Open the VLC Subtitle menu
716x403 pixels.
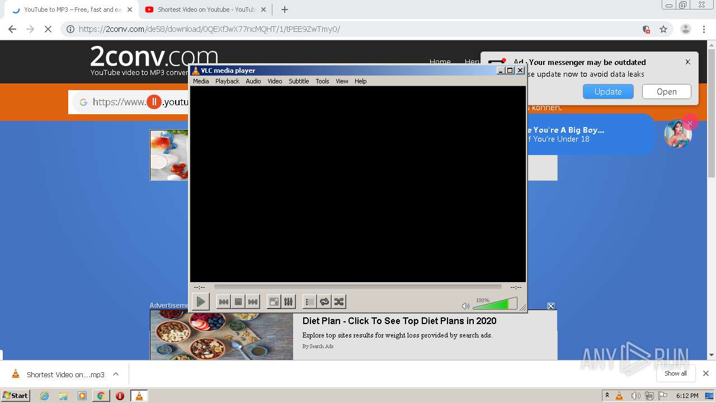click(x=299, y=81)
